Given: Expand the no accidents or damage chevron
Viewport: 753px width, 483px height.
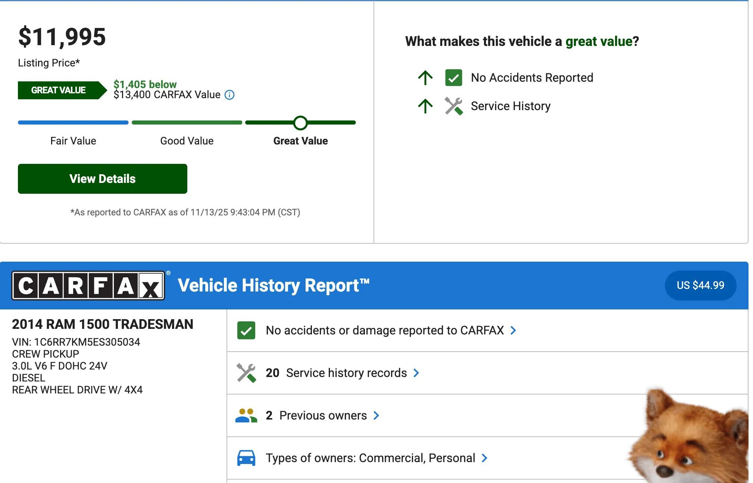Looking at the screenshot, I should (x=513, y=330).
